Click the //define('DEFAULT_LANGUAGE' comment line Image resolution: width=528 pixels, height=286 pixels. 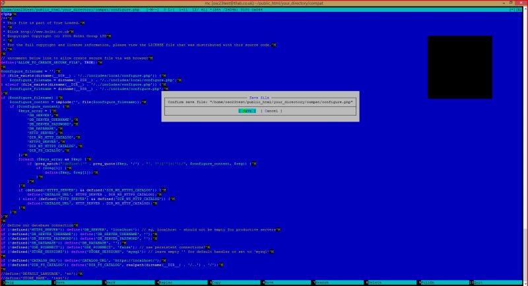coord(41,273)
